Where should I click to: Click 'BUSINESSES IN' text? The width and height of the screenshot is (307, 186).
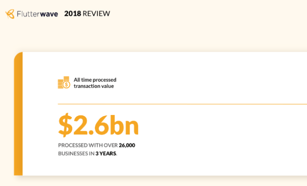point(76,153)
